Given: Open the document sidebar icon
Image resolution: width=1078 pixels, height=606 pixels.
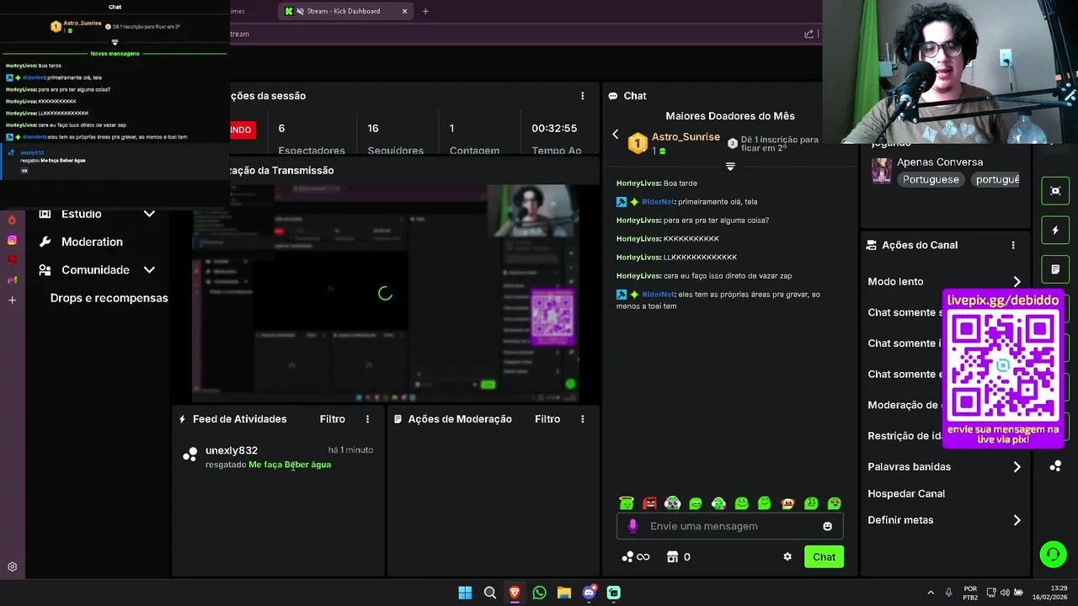Looking at the screenshot, I should tap(1055, 269).
